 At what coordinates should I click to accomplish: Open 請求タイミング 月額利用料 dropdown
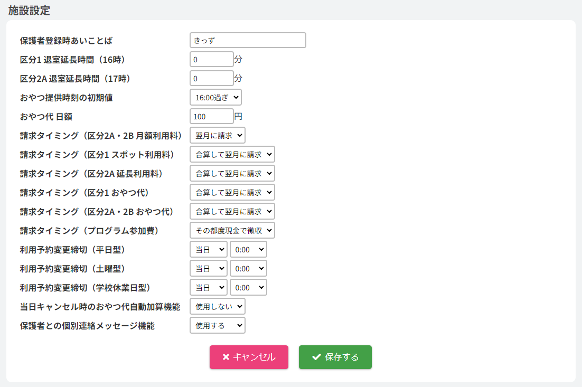(217, 135)
